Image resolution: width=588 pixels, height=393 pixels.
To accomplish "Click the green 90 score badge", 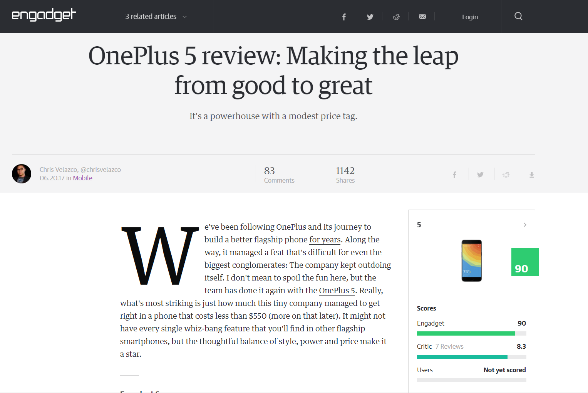I will click(525, 262).
